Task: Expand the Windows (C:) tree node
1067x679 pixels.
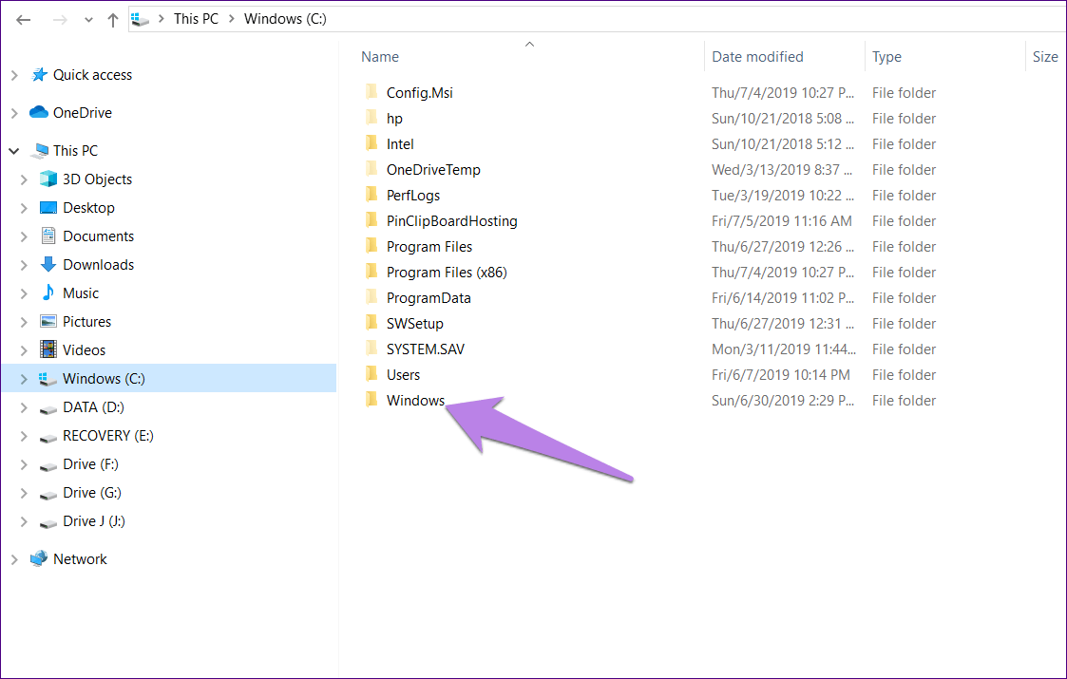Action: (24, 379)
